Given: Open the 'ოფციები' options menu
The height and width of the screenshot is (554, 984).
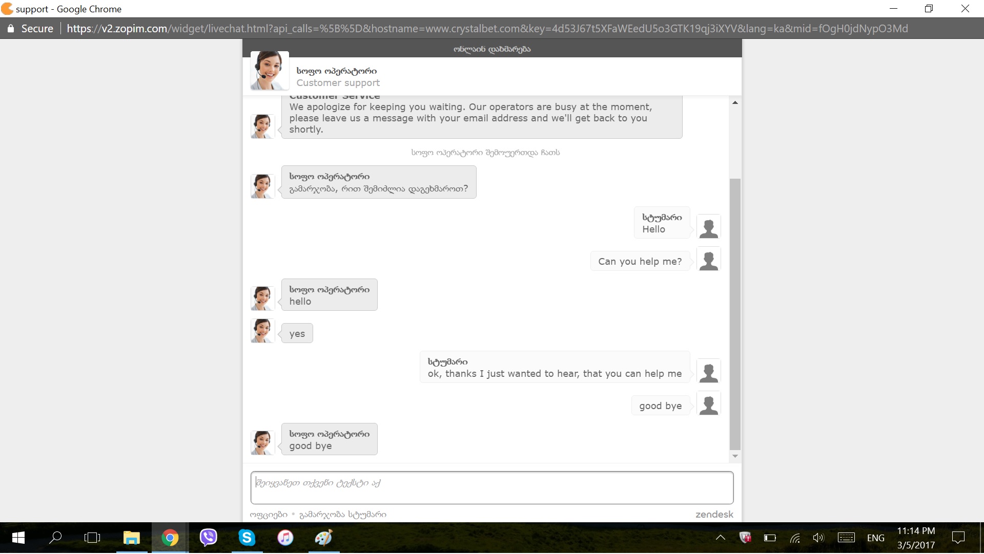Looking at the screenshot, I should (x=268, y=515).
